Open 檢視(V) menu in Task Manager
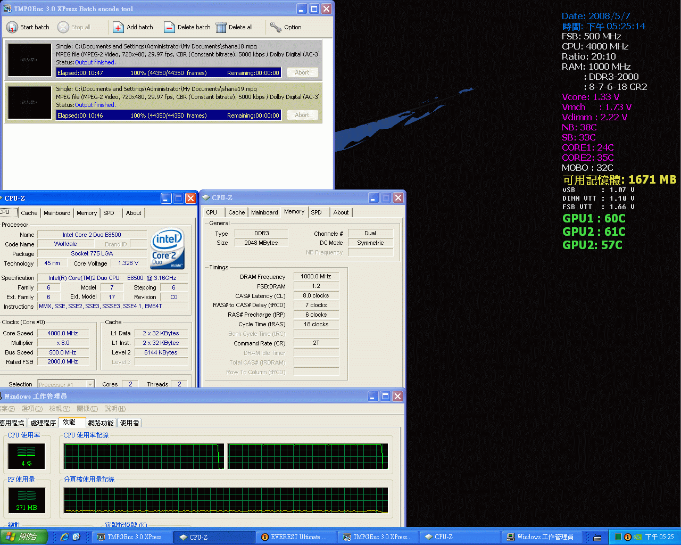 point(60,409)
